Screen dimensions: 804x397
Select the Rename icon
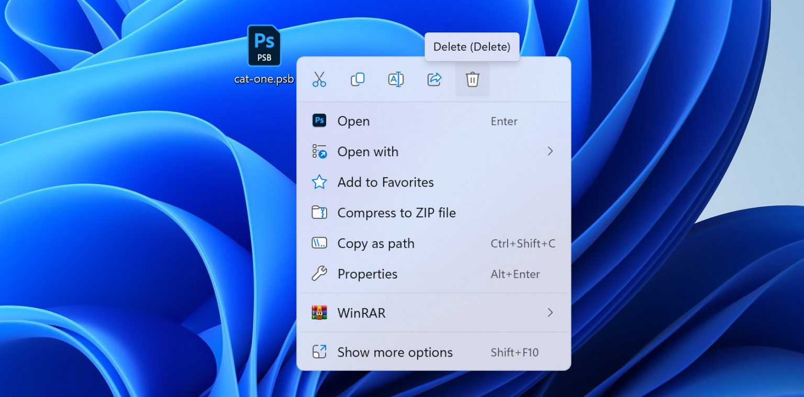[396, 79]
